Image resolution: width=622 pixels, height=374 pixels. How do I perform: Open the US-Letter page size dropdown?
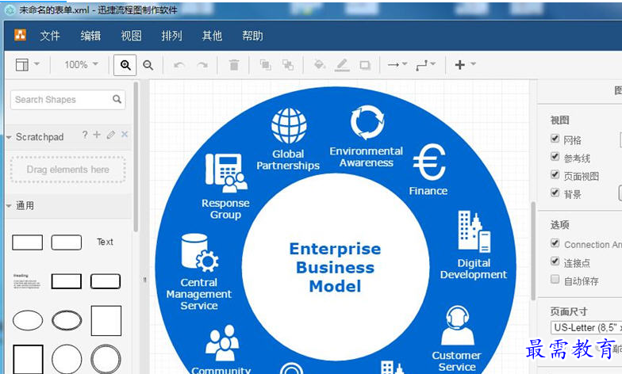(586, 328)
